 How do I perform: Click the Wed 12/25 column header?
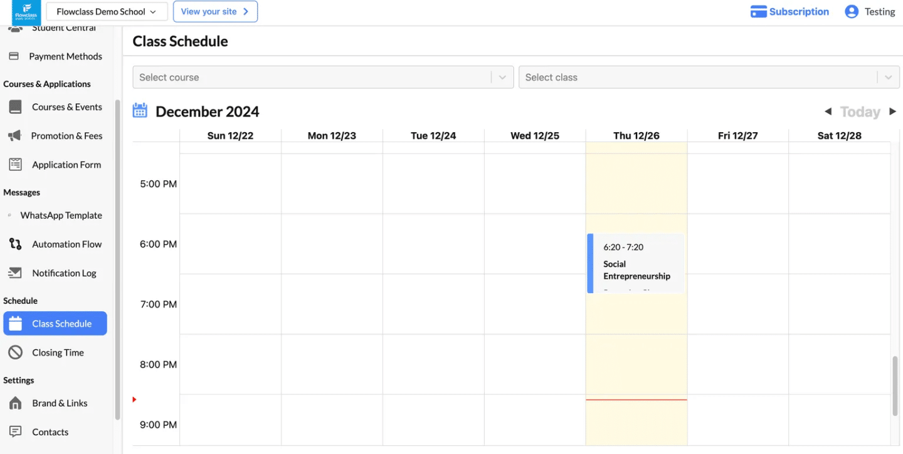point(535,136)
